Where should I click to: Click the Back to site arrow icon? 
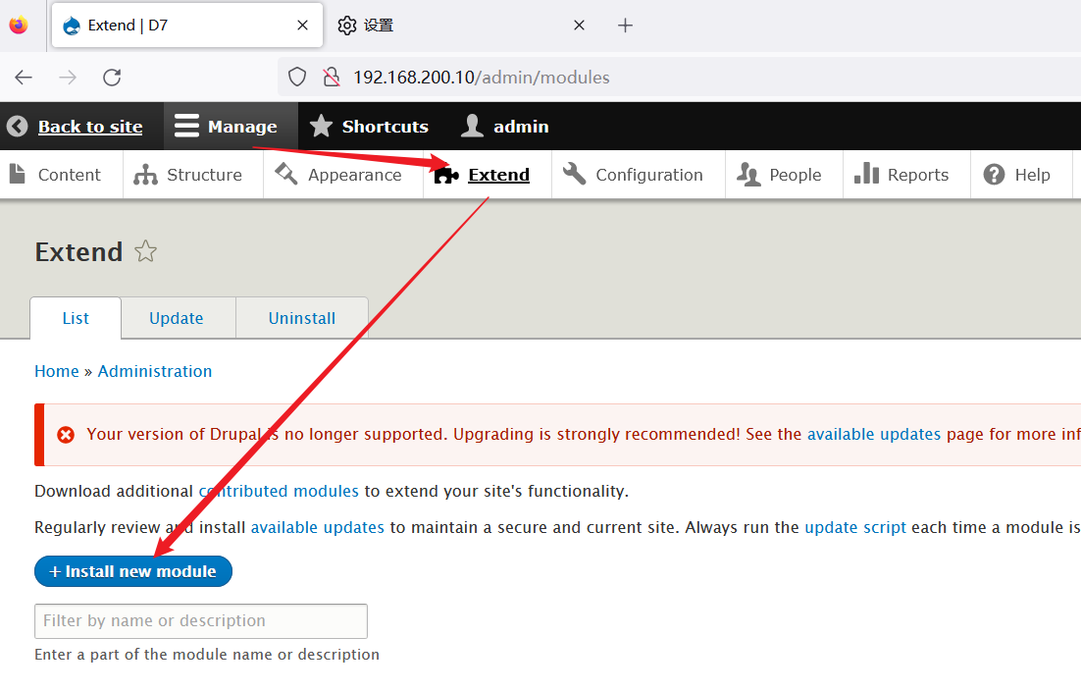coord(18,127)
